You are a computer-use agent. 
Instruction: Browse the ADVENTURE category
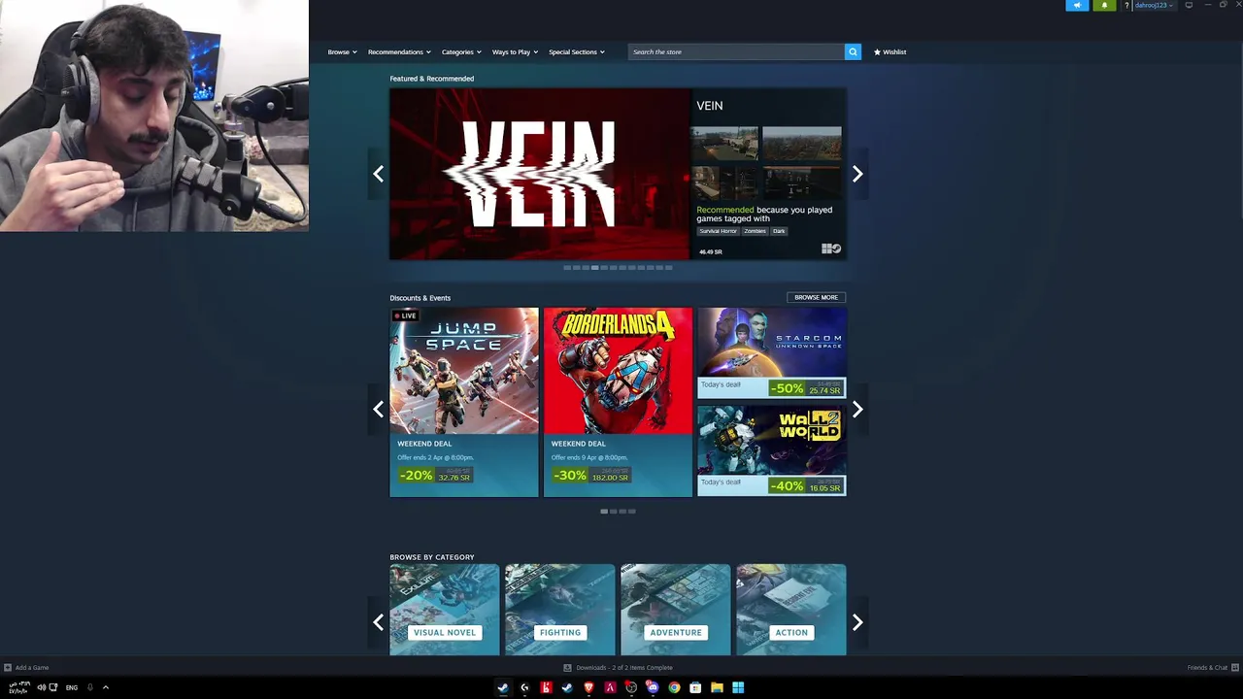pos(675,610)
